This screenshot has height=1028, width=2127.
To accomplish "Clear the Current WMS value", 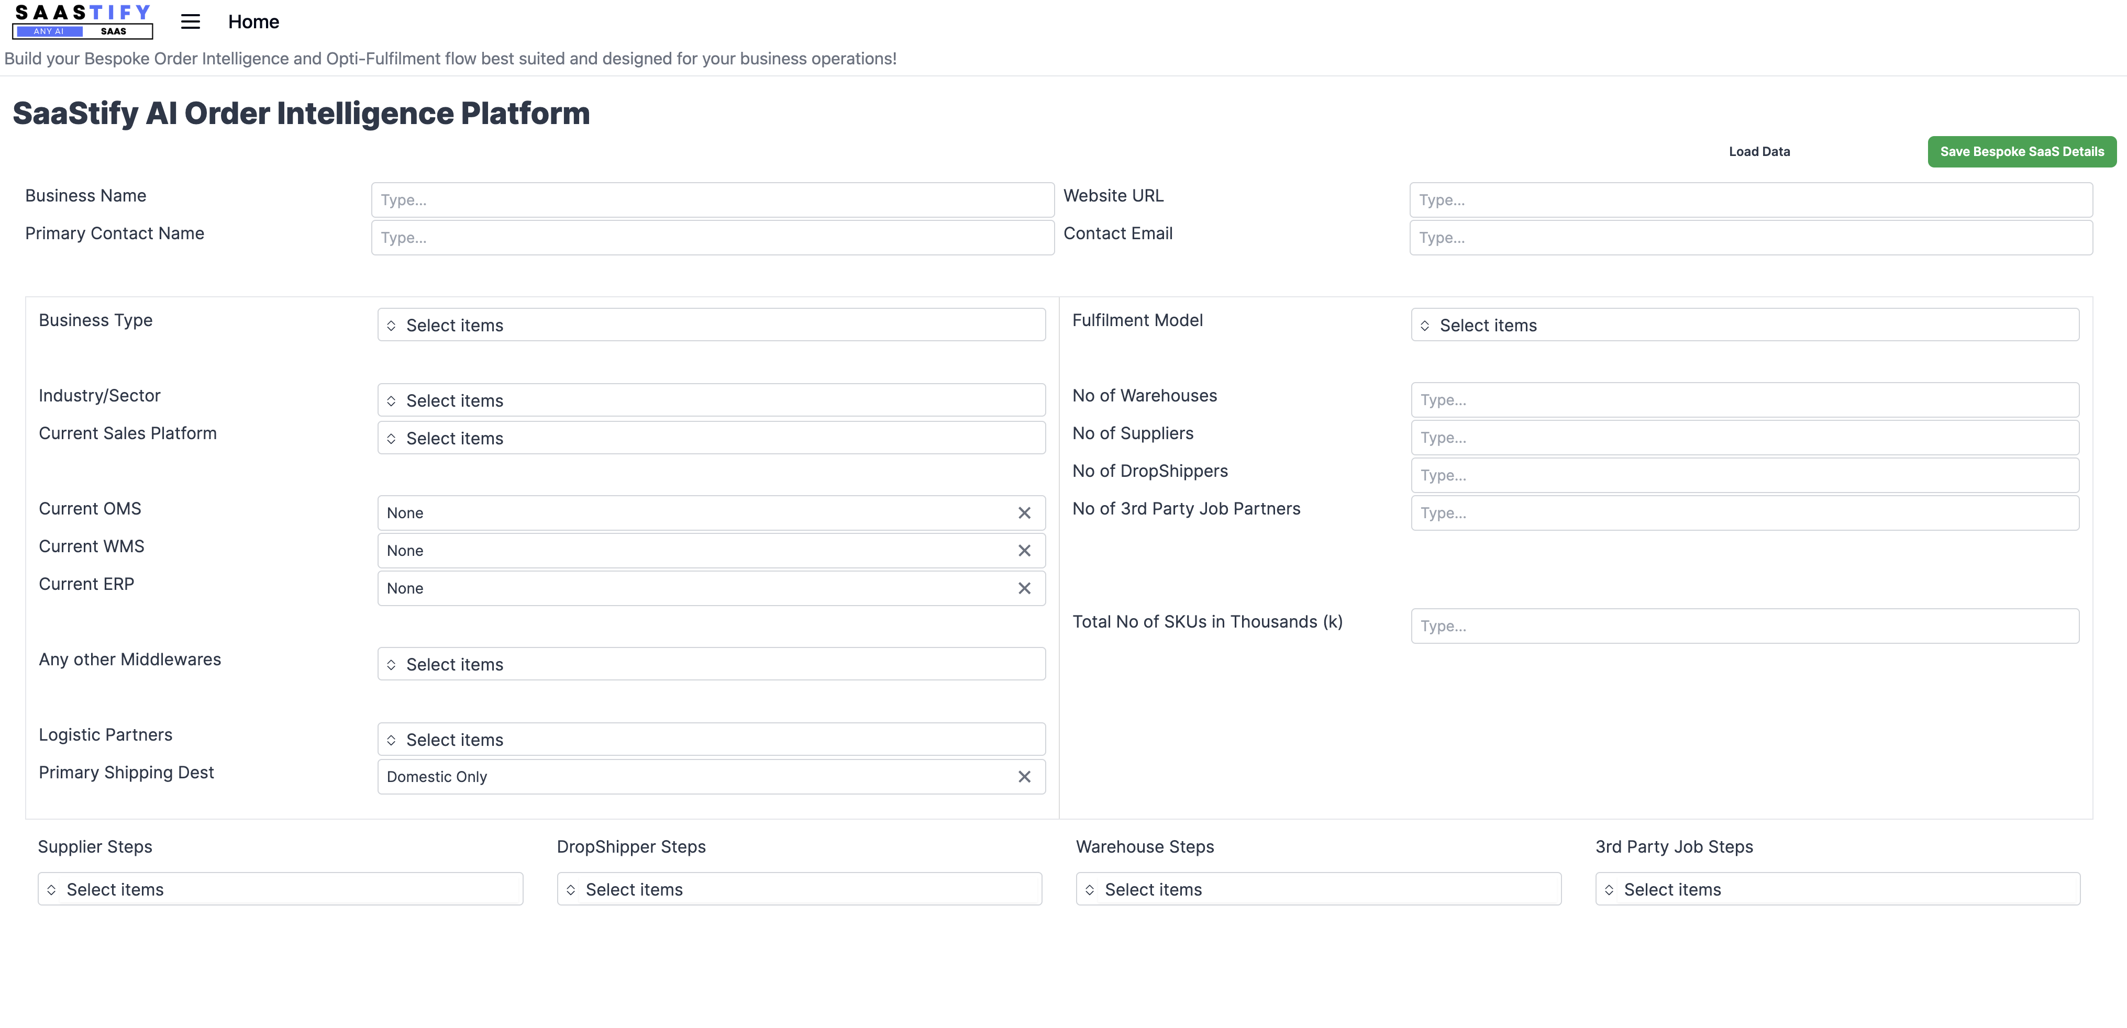I will [1024, 550].
